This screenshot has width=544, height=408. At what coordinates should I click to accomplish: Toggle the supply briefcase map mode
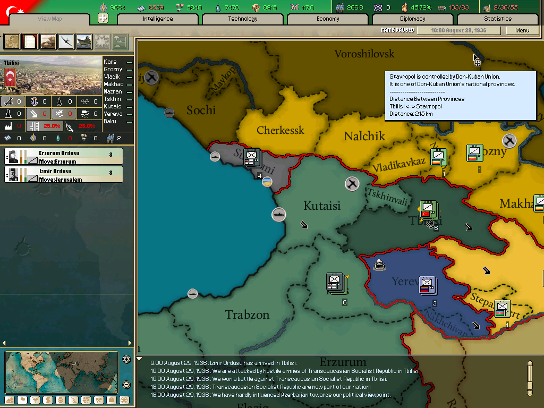[112, 400]
